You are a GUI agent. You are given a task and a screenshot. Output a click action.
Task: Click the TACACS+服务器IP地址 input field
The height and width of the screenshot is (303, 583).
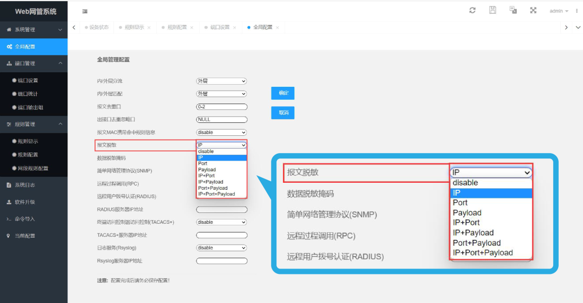(222, 235)
